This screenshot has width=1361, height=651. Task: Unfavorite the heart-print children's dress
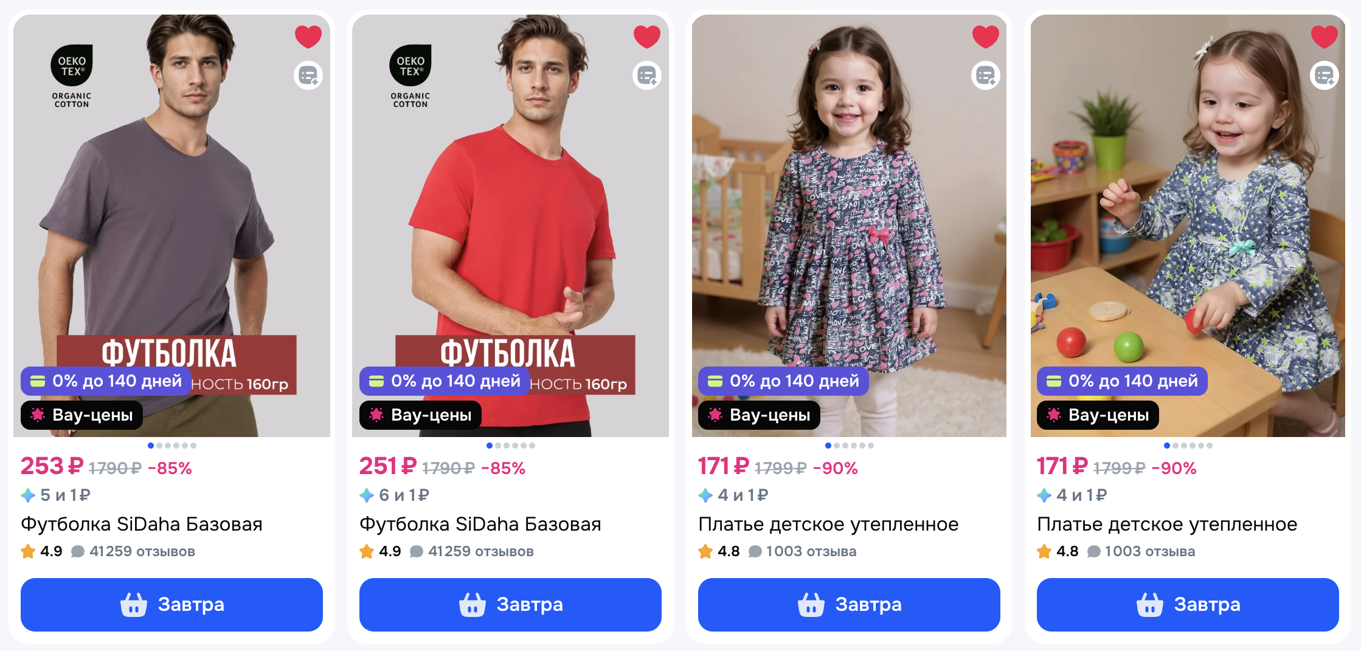pos(986,36)
